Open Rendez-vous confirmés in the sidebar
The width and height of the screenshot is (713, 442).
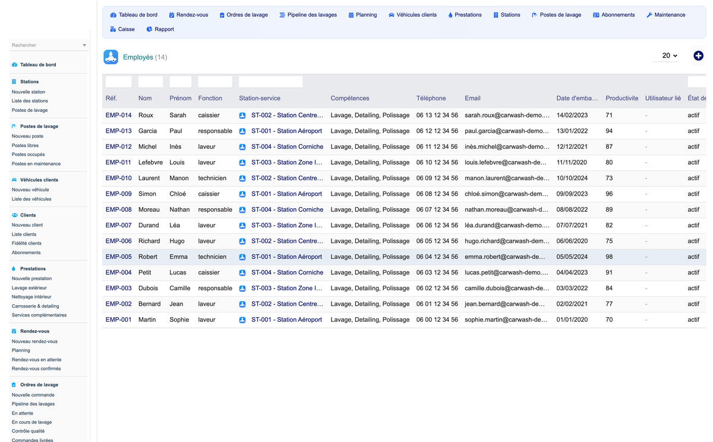(36, 369)
